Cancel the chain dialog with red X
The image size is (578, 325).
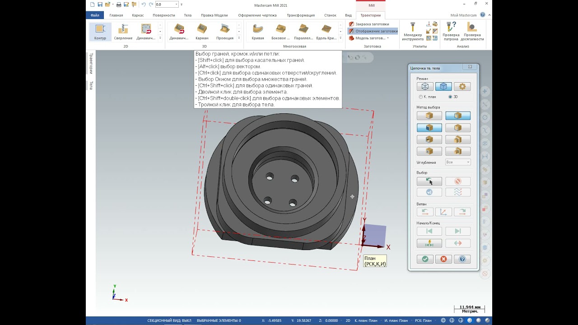click(x=443, y=259)
